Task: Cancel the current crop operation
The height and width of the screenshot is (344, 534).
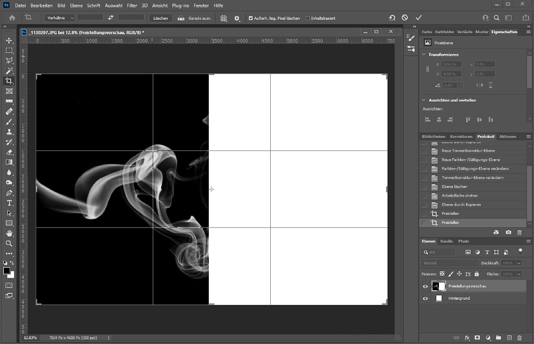Action: coord(405,18)
